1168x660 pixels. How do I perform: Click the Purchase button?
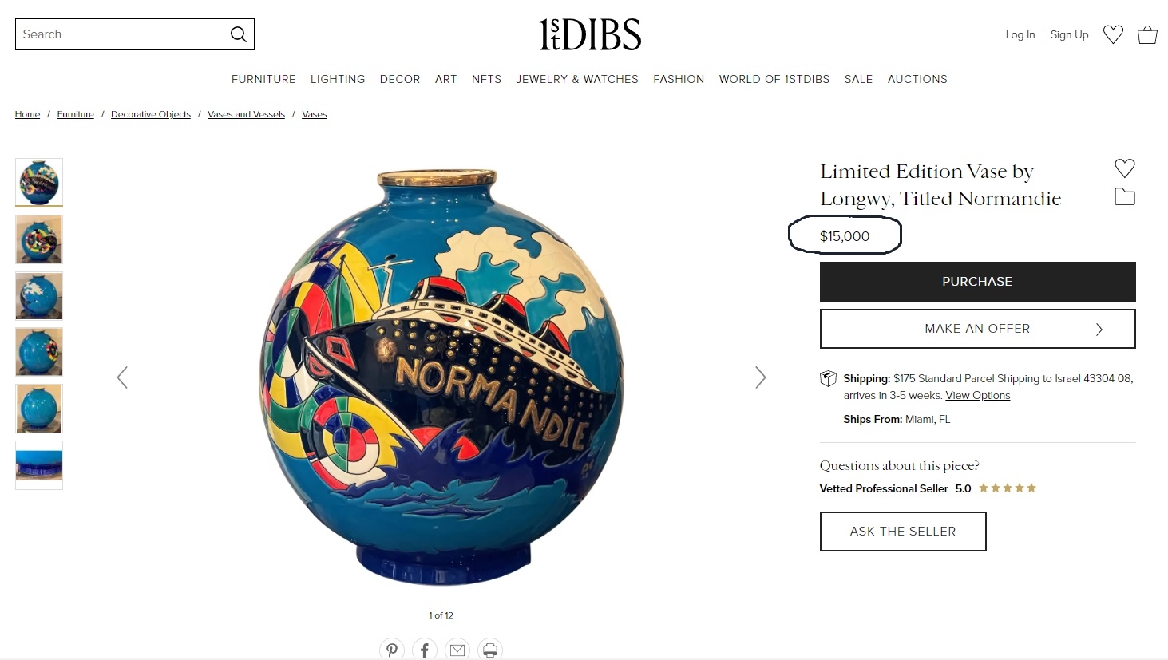pyautogui.click(x=977, y=282)
